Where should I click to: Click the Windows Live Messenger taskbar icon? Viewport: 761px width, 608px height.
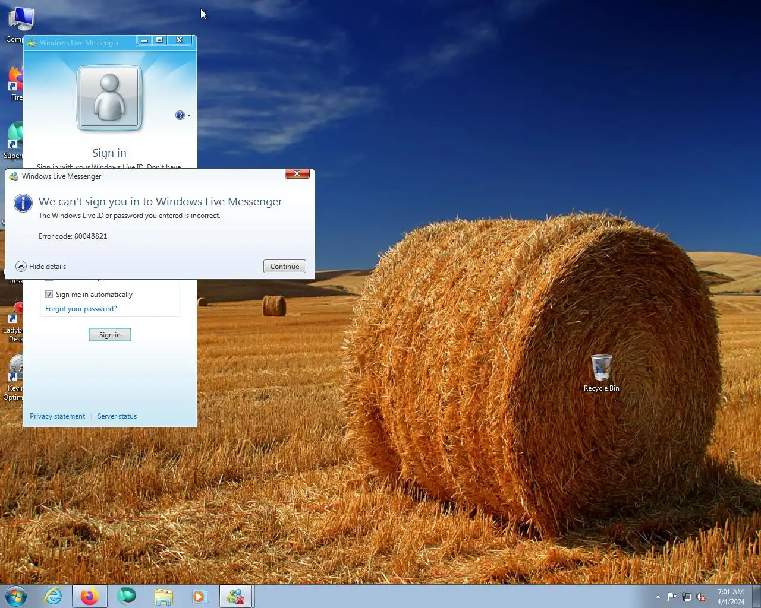pyautogui.click(x=236, y=596)
